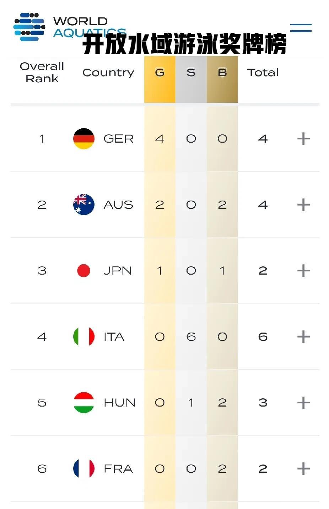This screenshot has width=329, height=509.
Task: Click the Country column header
Action: 108,73
